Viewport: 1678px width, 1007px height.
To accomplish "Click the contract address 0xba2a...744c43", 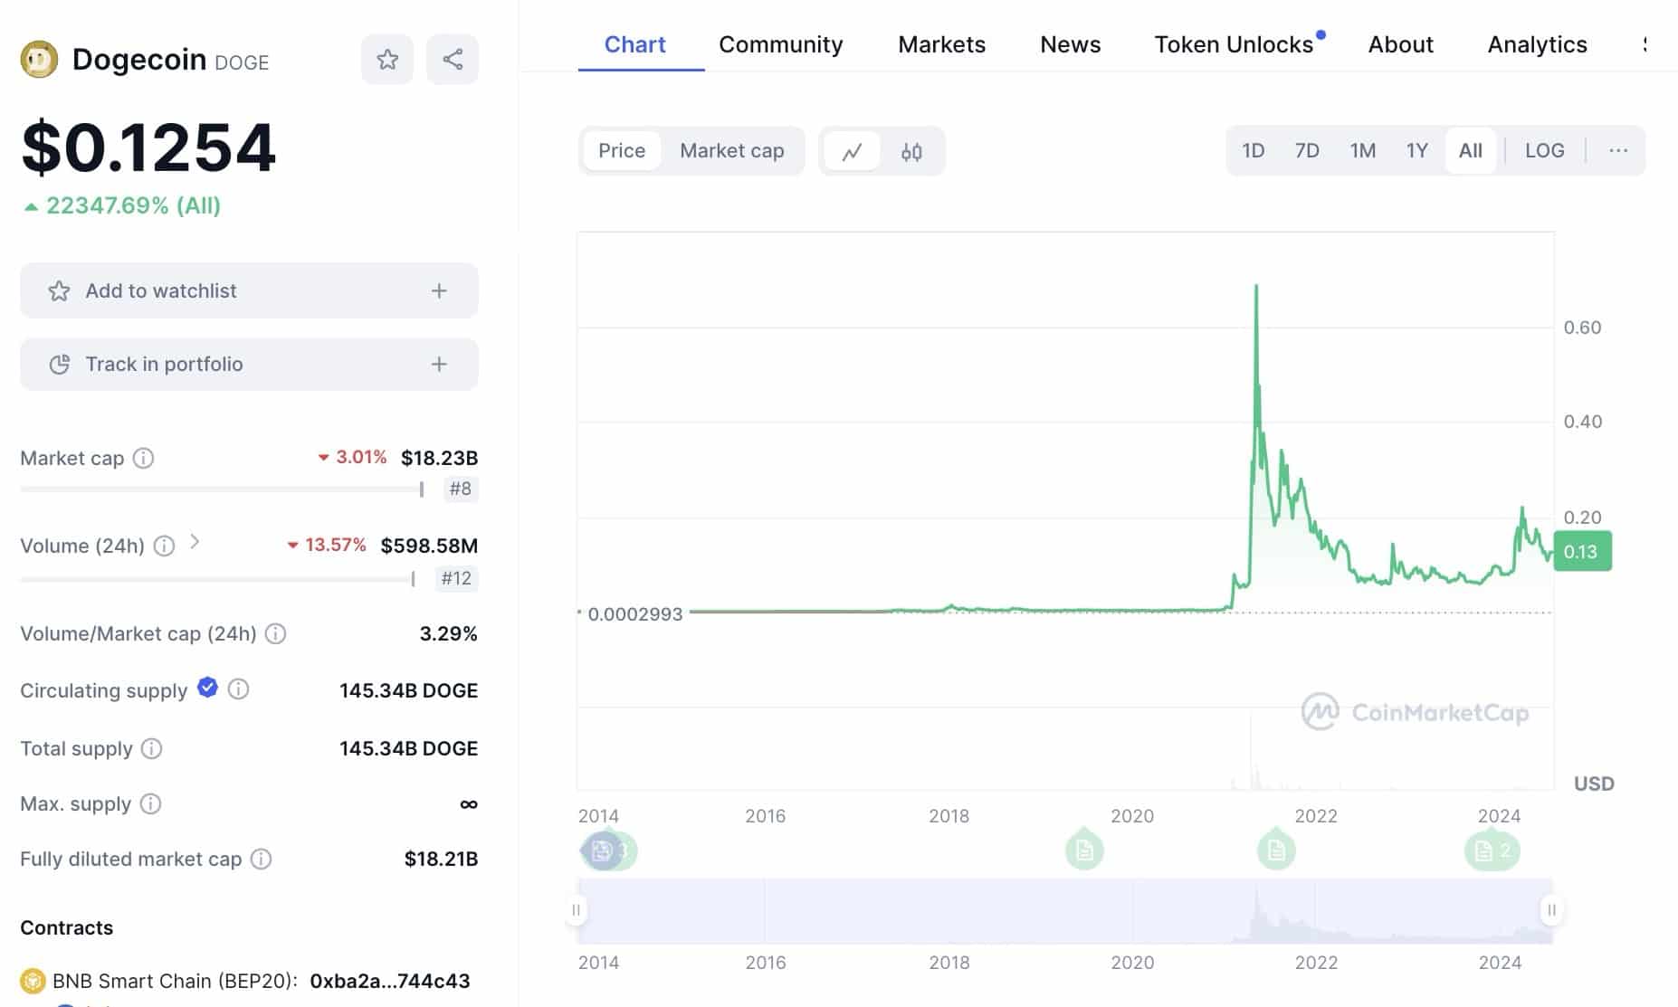I will tap(390, 981).
